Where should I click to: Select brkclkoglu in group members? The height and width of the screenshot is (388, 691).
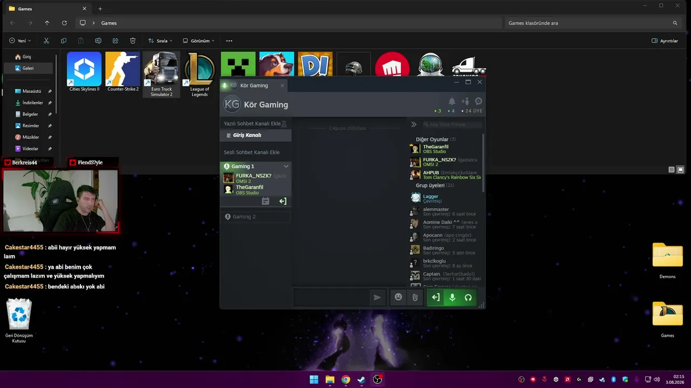point(445,263)
